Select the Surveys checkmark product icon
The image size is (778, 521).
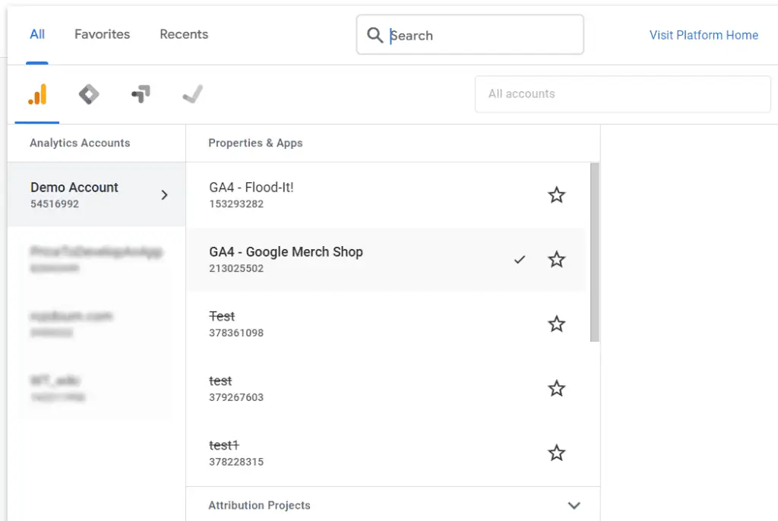192,94
